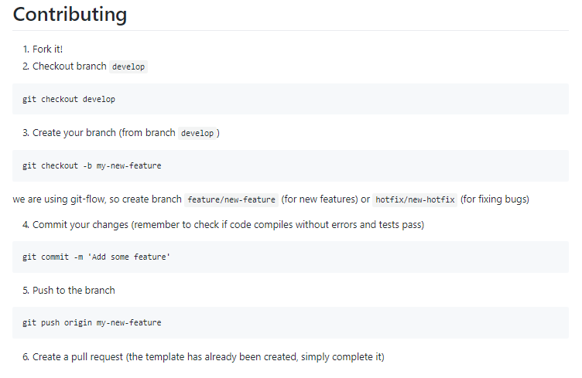The image size is (582, 378).
Task: Click the '(for fixing bugs)' text
Action: pyautogui.click(x=495, y=199)
